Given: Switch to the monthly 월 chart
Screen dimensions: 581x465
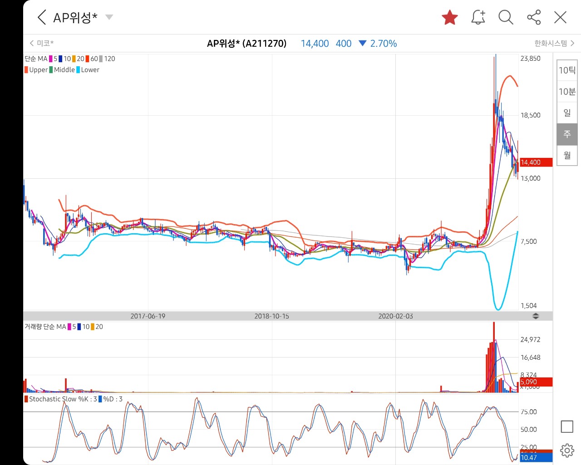Looking at the screenshot, I should click(x=567, y=155).
